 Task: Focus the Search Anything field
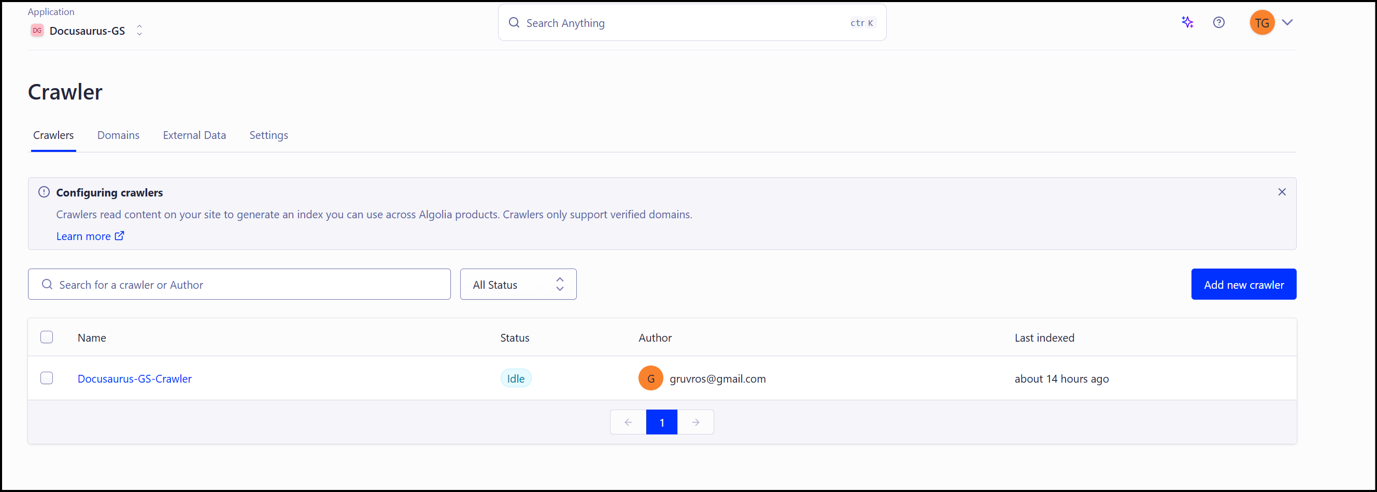[x=692, y=22]
